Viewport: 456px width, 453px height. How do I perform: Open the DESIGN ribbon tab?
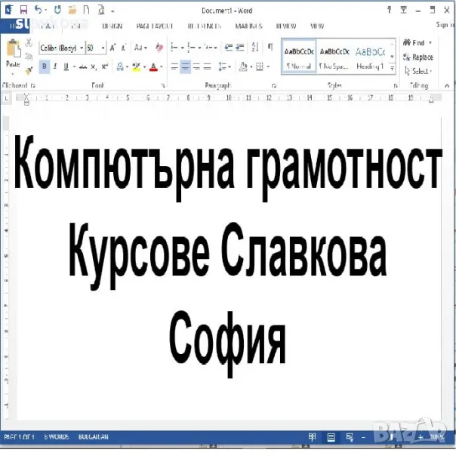pos(112,26)
